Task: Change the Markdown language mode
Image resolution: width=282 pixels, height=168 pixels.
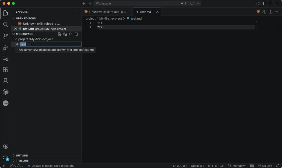Action: click(239, 166)
